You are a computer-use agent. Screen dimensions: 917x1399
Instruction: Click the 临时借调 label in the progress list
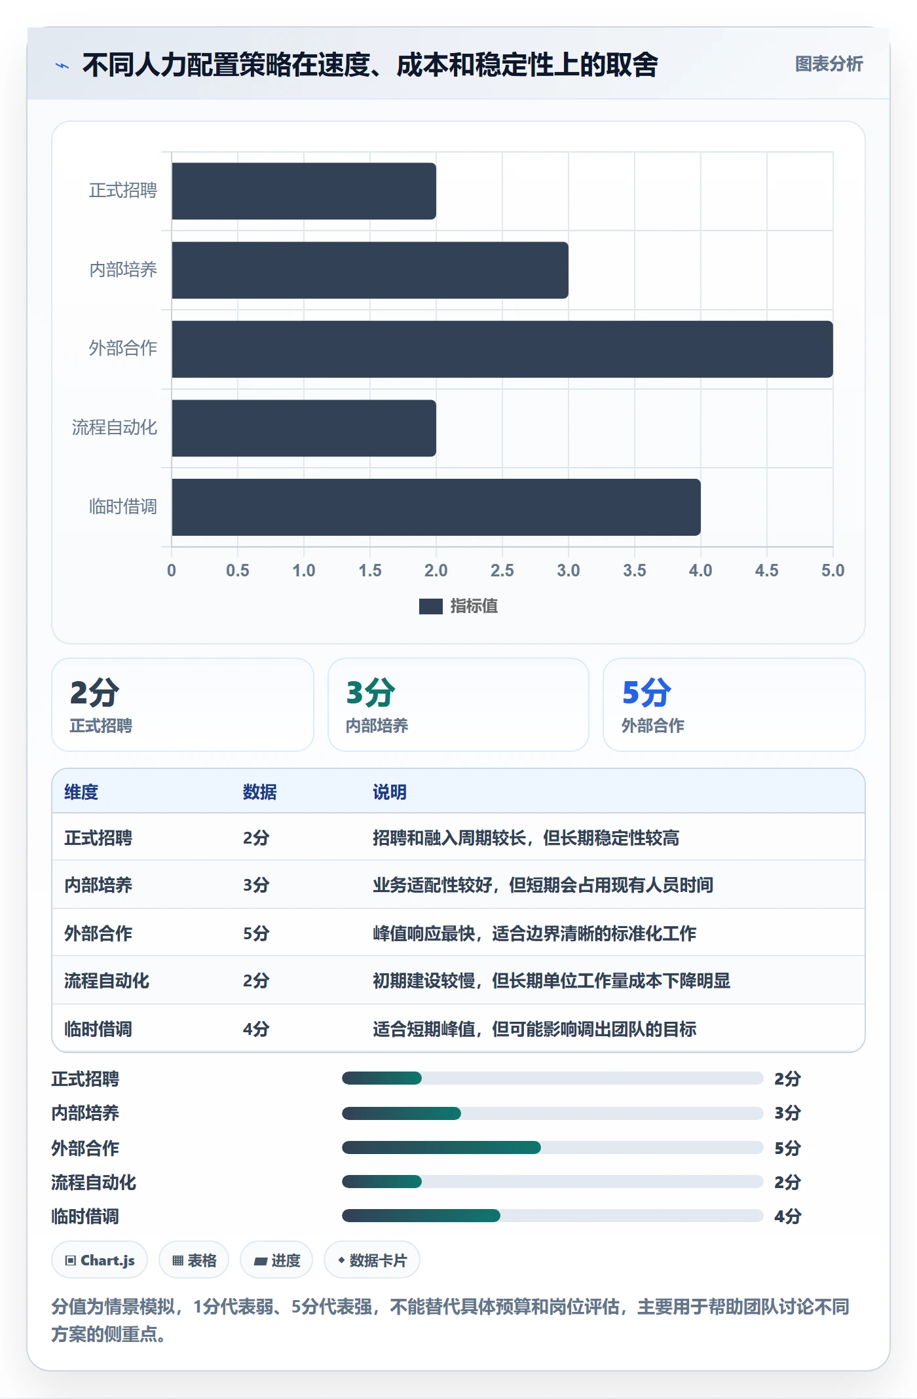[x=85, y=1216]
